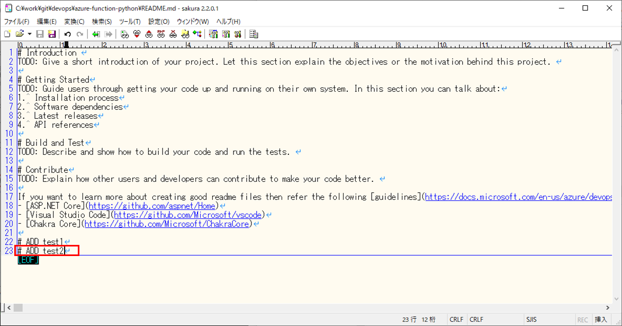
Task: Open the 変換(C) menu
Action: pyautogui.click(x=74, y=21)
